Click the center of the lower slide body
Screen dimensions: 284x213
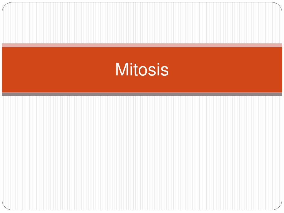coord(142,153)
